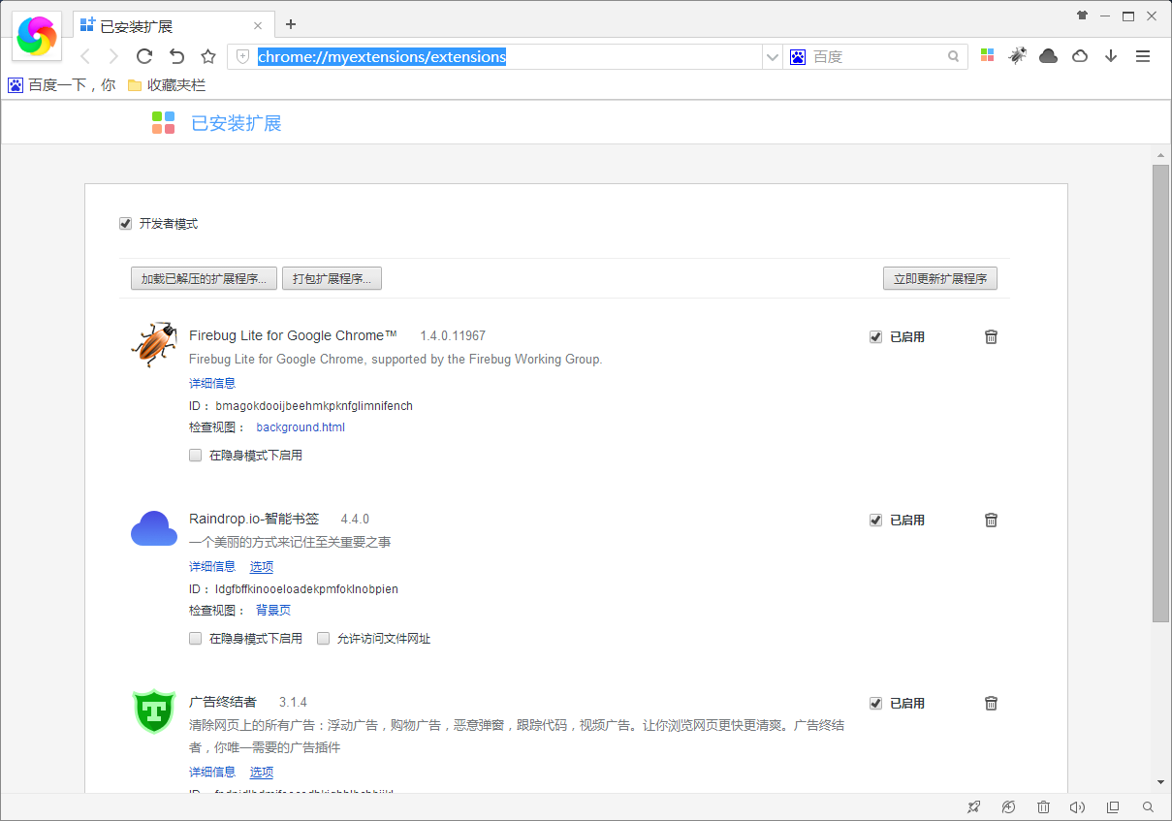Enable 允许访问文件网址 for Raindrop.io
Image resolution: width=1172 pixels, height=821 pixels.
(x=324, y=639)
